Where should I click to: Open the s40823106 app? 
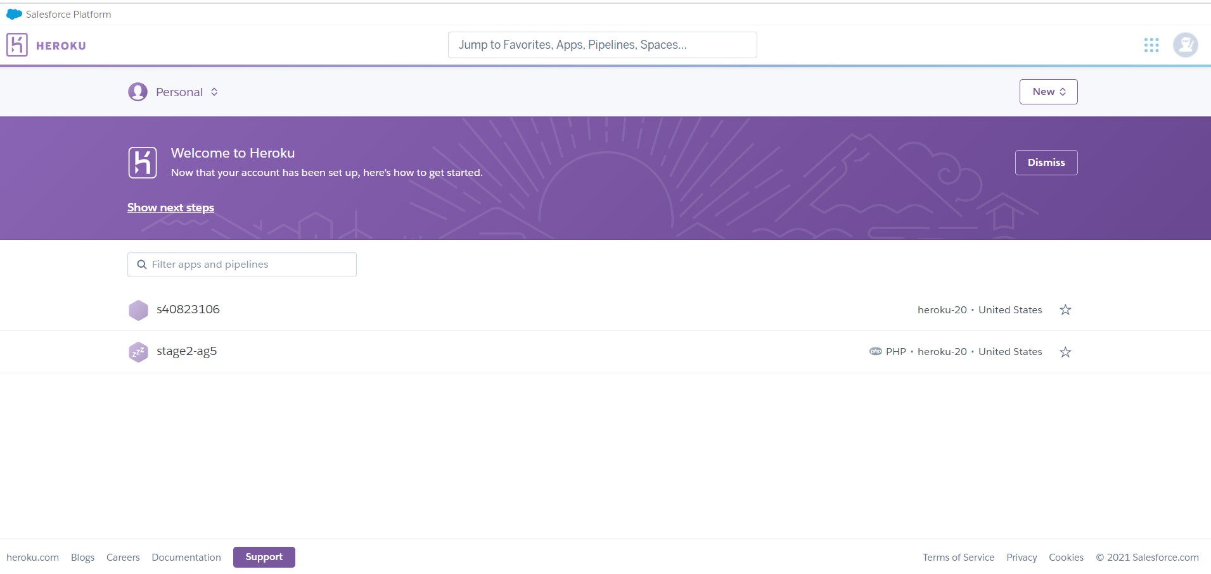click(188, 309)
